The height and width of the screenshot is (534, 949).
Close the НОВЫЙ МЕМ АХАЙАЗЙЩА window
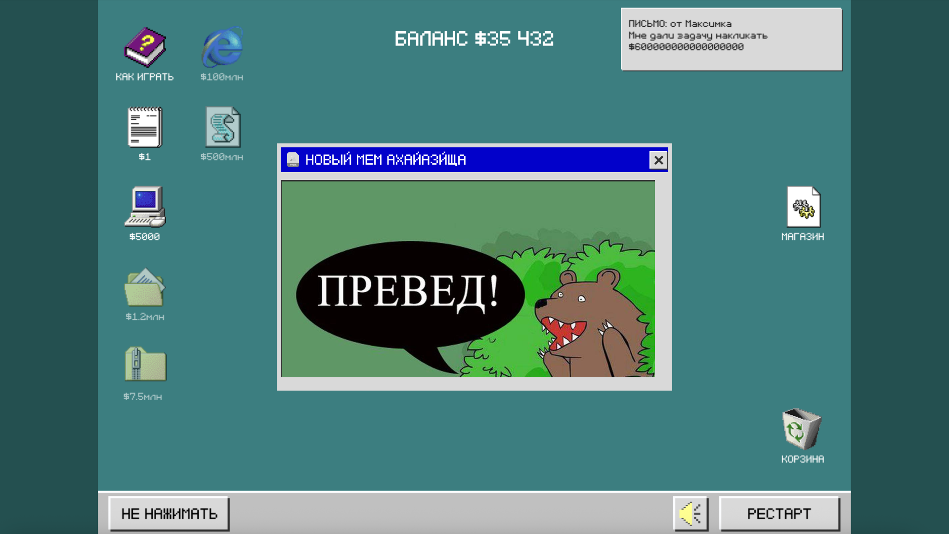point(658,160)
